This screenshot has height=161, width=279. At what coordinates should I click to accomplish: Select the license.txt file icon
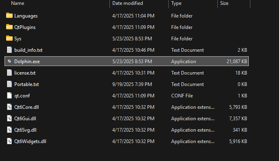(9, 73)
